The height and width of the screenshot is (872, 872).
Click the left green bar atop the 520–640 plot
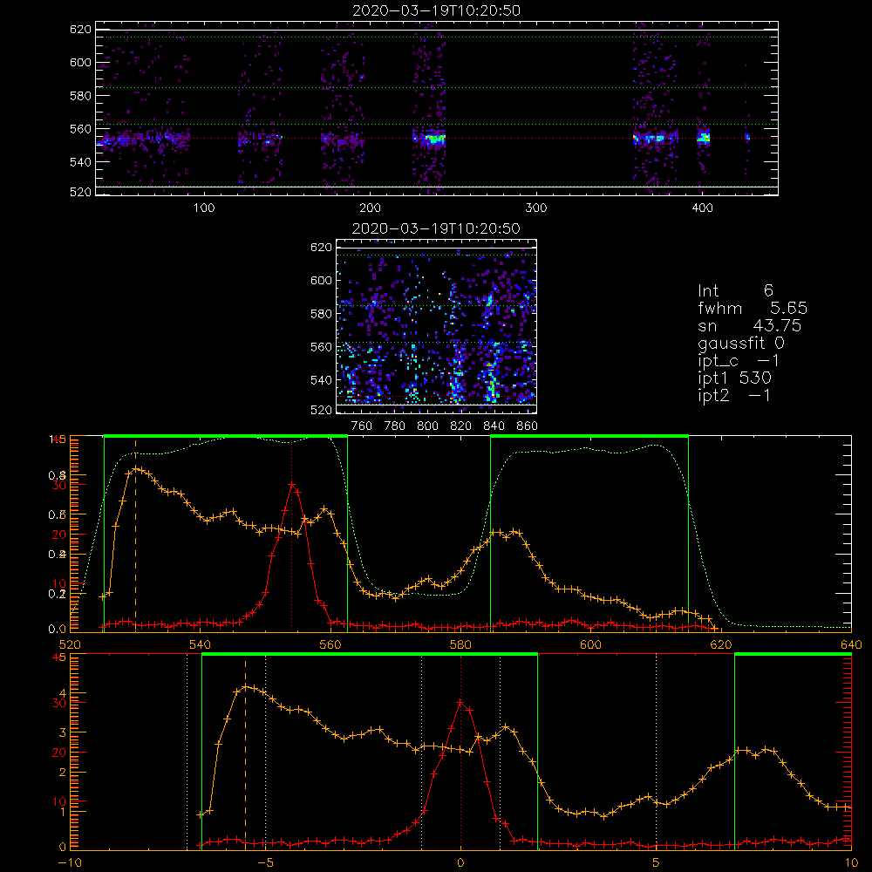tap(226, 436)
